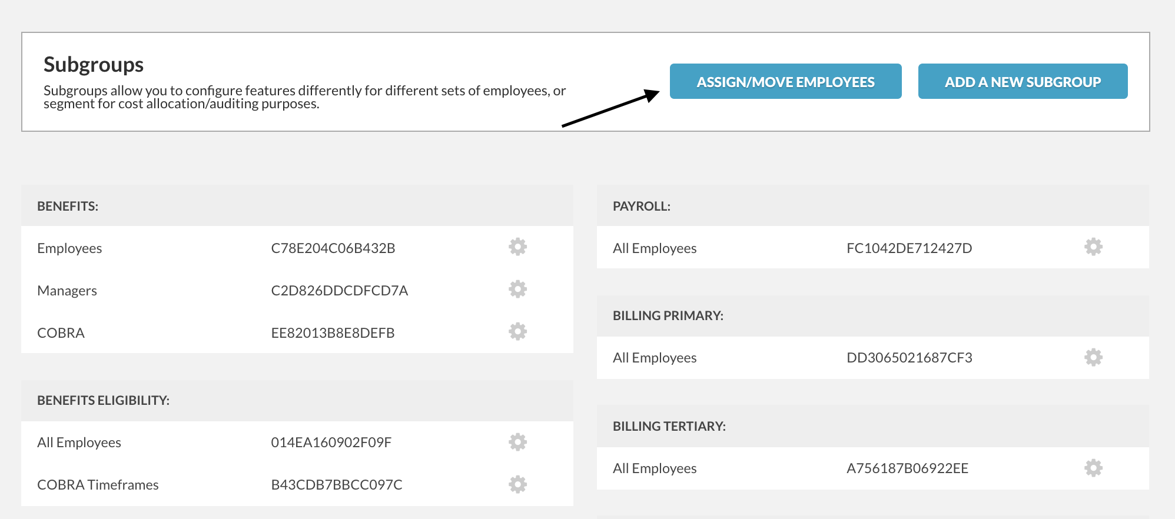Click gear for Billing Tertiary All Employees
The width and height of the screenshot is (1175, 519).
1093,468
